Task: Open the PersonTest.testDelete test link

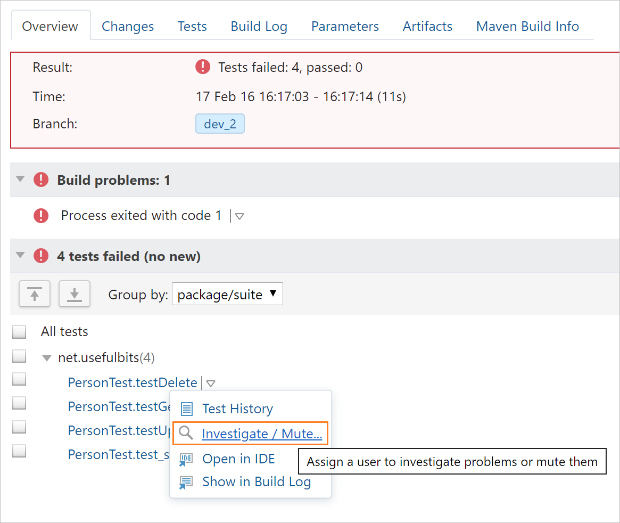Action: pos(133,382)
